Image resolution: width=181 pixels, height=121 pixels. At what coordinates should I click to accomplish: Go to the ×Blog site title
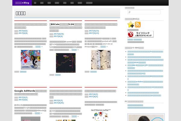click(22, 3)
